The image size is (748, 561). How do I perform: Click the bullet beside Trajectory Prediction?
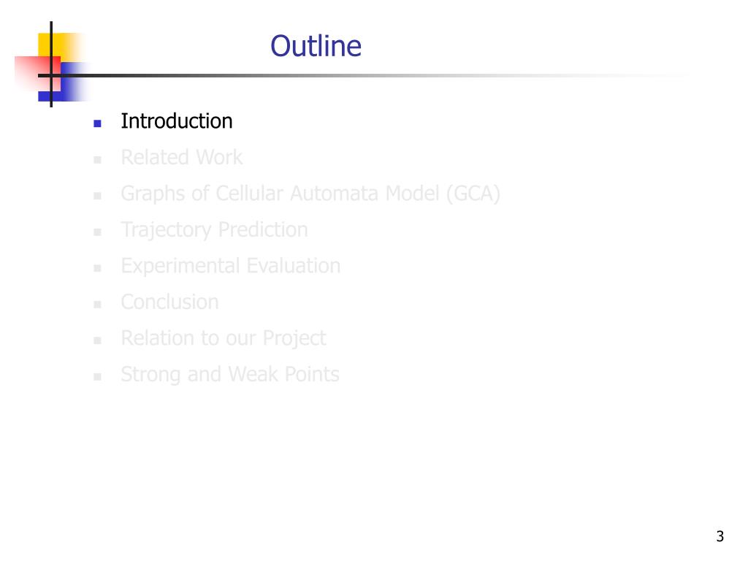tap(97, 232)
